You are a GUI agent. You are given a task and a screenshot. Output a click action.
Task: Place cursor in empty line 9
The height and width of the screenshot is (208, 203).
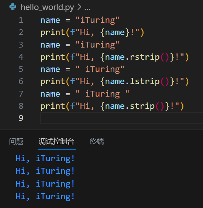(x=121, y=118)
